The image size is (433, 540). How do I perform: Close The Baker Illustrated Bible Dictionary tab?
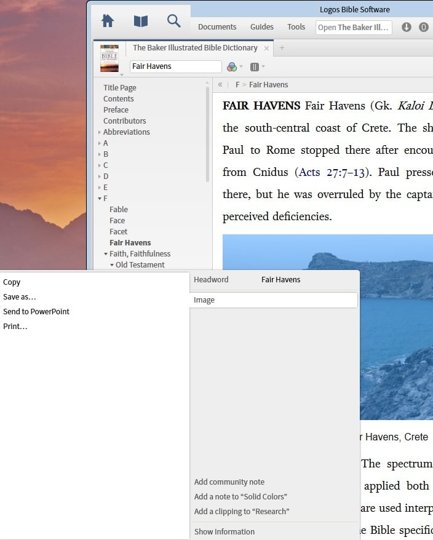[x=266, y=48]
